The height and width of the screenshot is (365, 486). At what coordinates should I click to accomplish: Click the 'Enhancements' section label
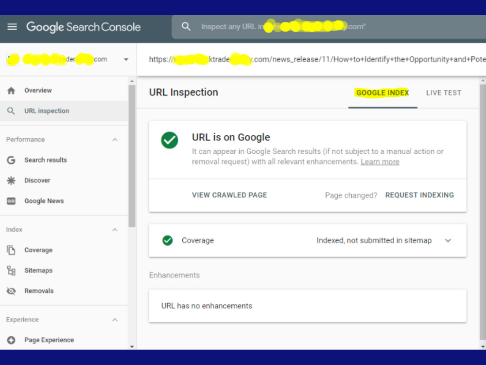pyautogui.click(x=174, y=275)
